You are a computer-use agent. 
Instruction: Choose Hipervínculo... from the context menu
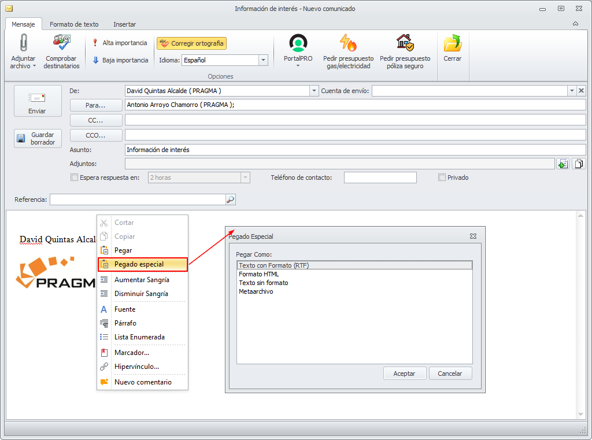click(136, 367)
